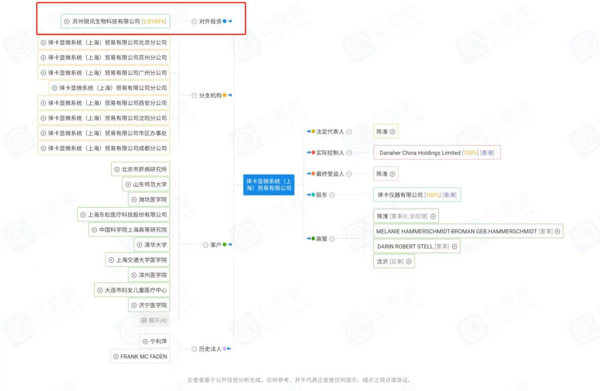Click plus icon before FRANK MC FADEN
The width and height of the screenshot is (600, 391).
(x=116, y=357)
